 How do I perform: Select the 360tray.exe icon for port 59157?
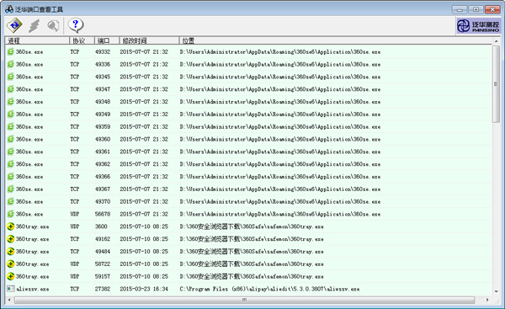(11, 276)
